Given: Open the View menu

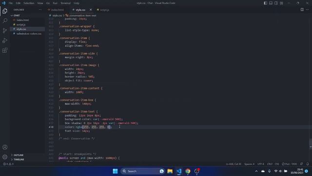Looking at the screenshot, I should 40,3.
